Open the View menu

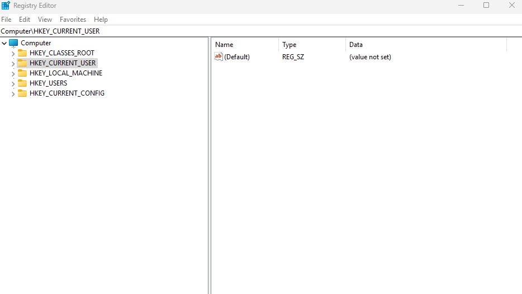click(x=45, y=20)
